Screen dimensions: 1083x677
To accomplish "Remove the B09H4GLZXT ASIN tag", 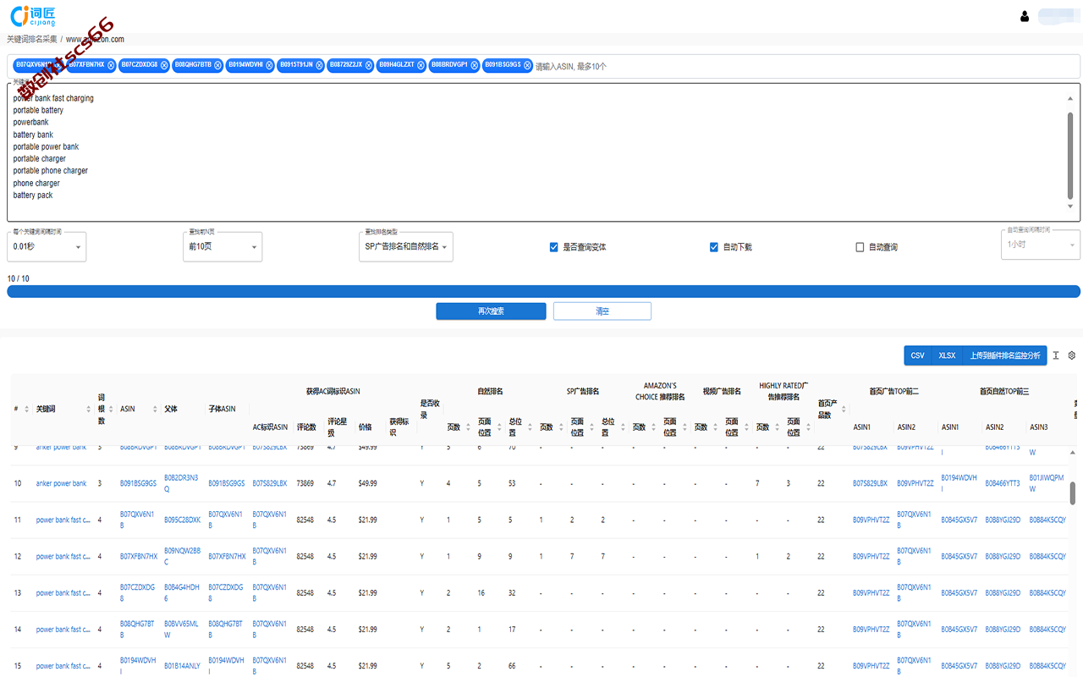I will tap(421, 65).
